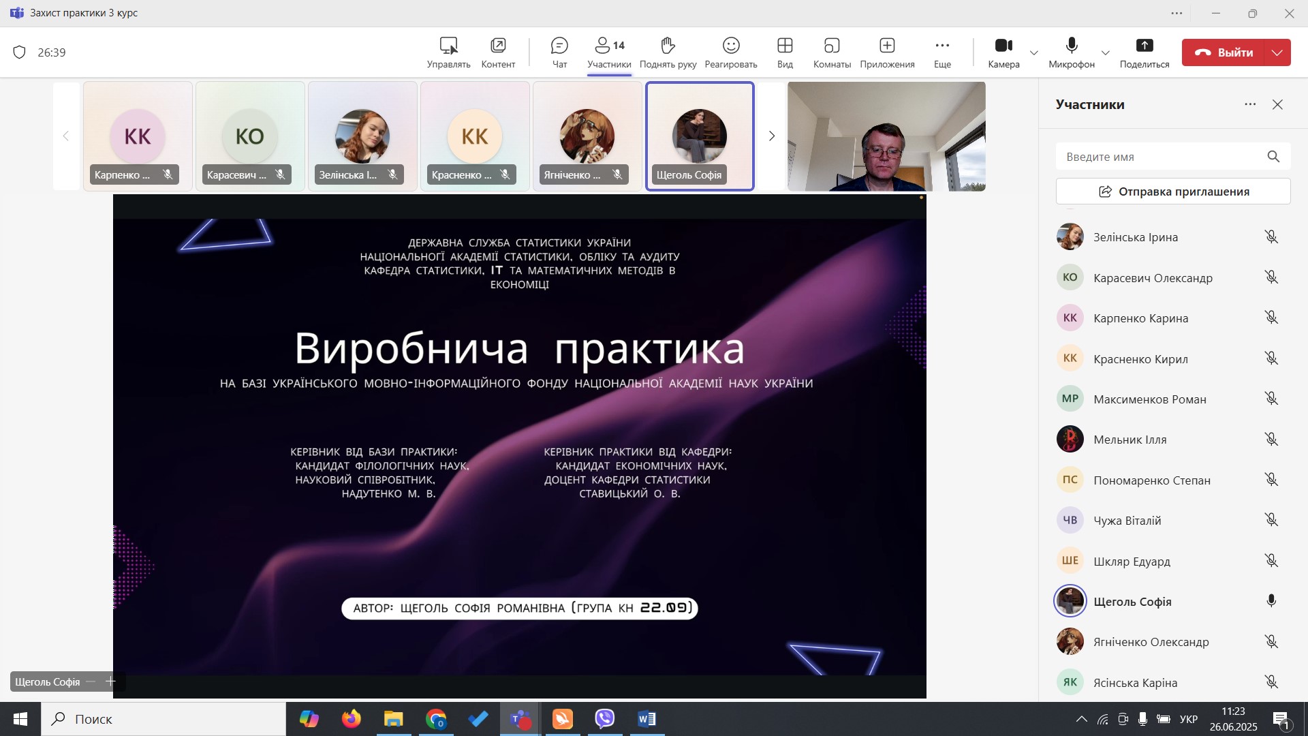Open the Participants (Участники) tab
Image resolution: width=1308 pixels, height=736 pixels.
608,52
